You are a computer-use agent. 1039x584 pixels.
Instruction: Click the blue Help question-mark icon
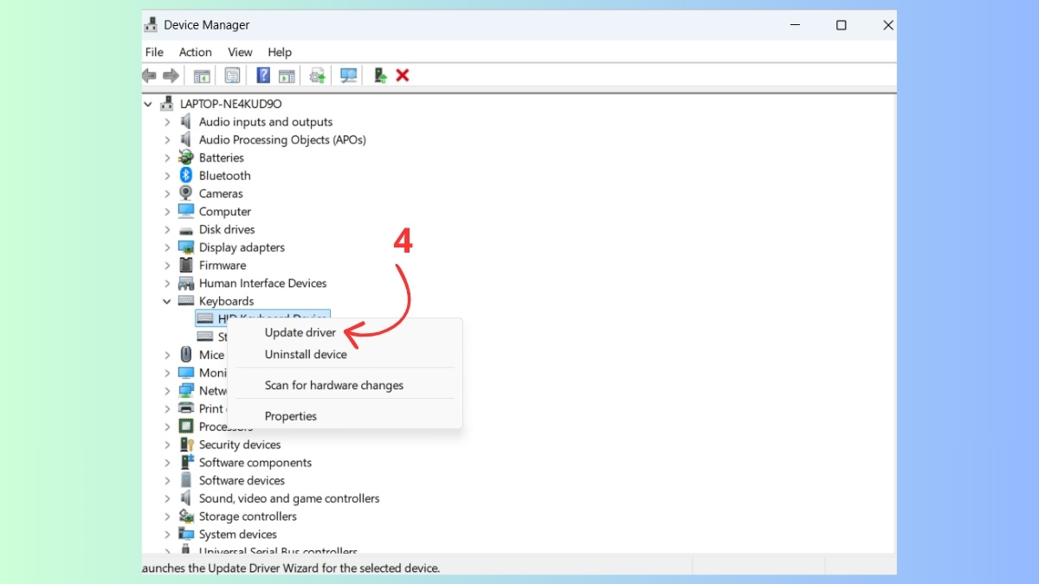coord(263,75)
